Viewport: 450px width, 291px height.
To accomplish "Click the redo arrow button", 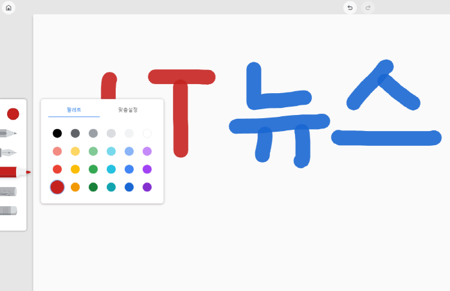I will pos(368,8).
